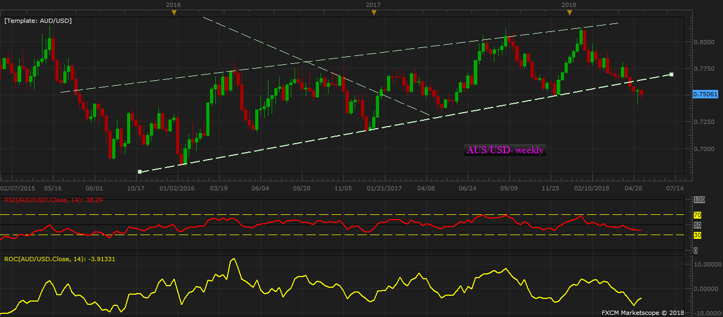Click the ROC 10.00000 axis label
723x317 pixels.
pyautogui.click(x=707, y=264)
